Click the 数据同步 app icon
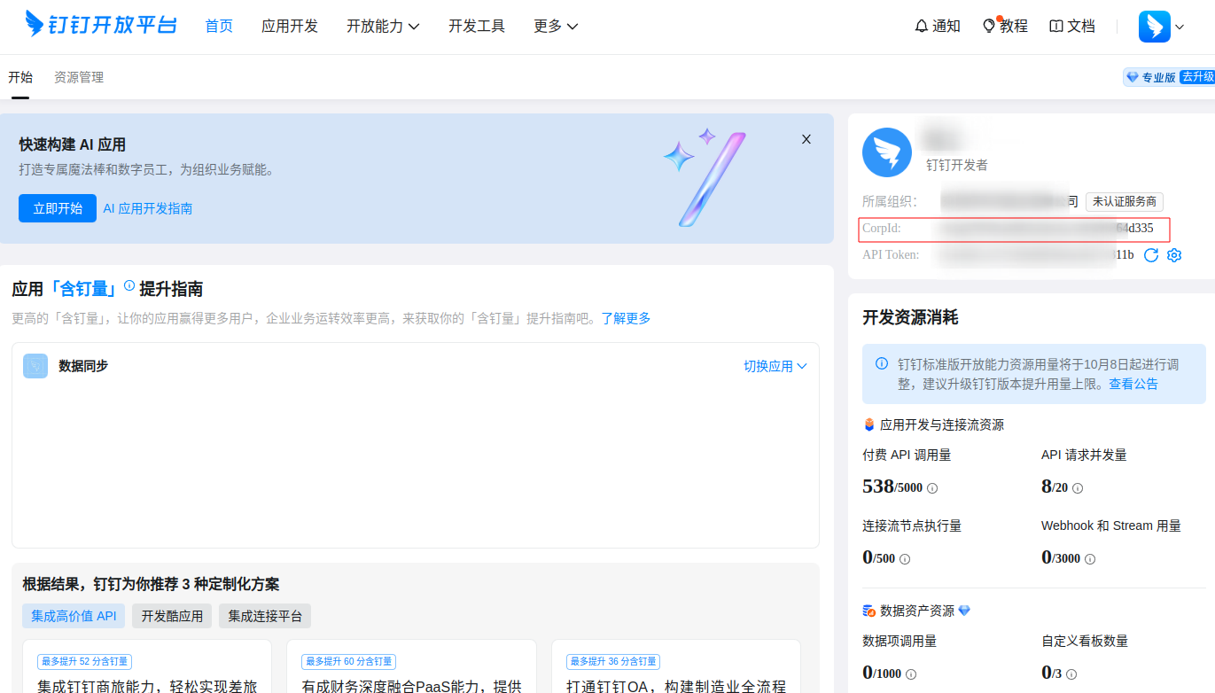Image resolution: width=1215 pixels, height=693 pixels. coord(35,365)
